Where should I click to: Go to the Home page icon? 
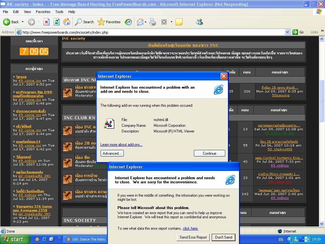tap(67, 22)
